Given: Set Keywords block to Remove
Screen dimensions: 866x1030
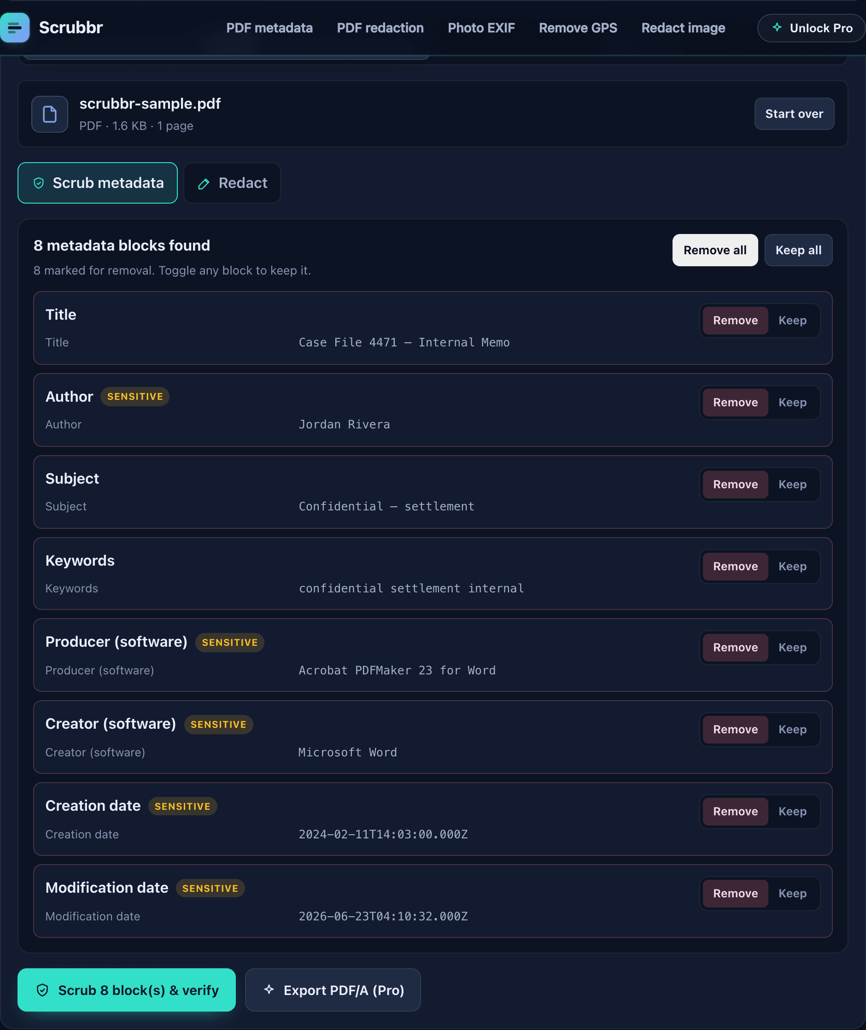Looking at the screenshot, I should 735,567.
